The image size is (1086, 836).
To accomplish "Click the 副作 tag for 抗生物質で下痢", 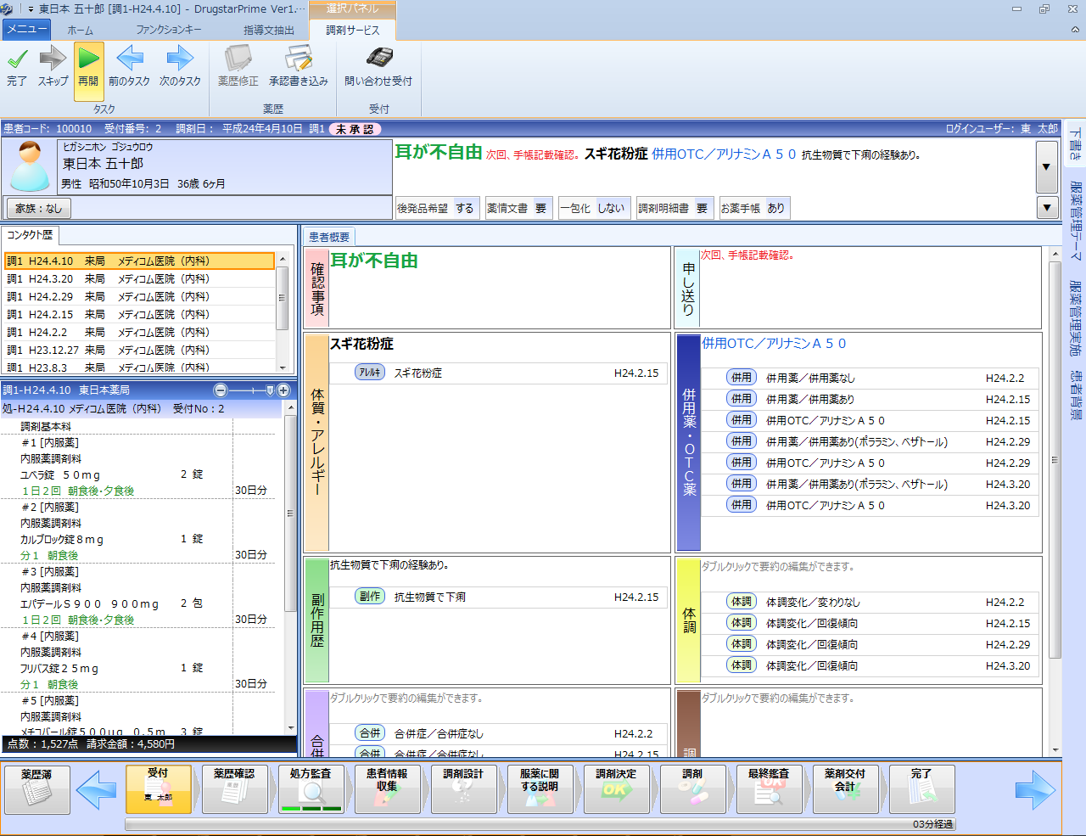I will 370,596.
